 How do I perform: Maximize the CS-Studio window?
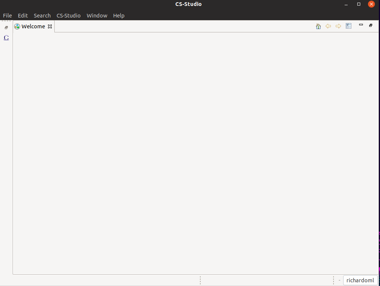click(x=359, y=4)
